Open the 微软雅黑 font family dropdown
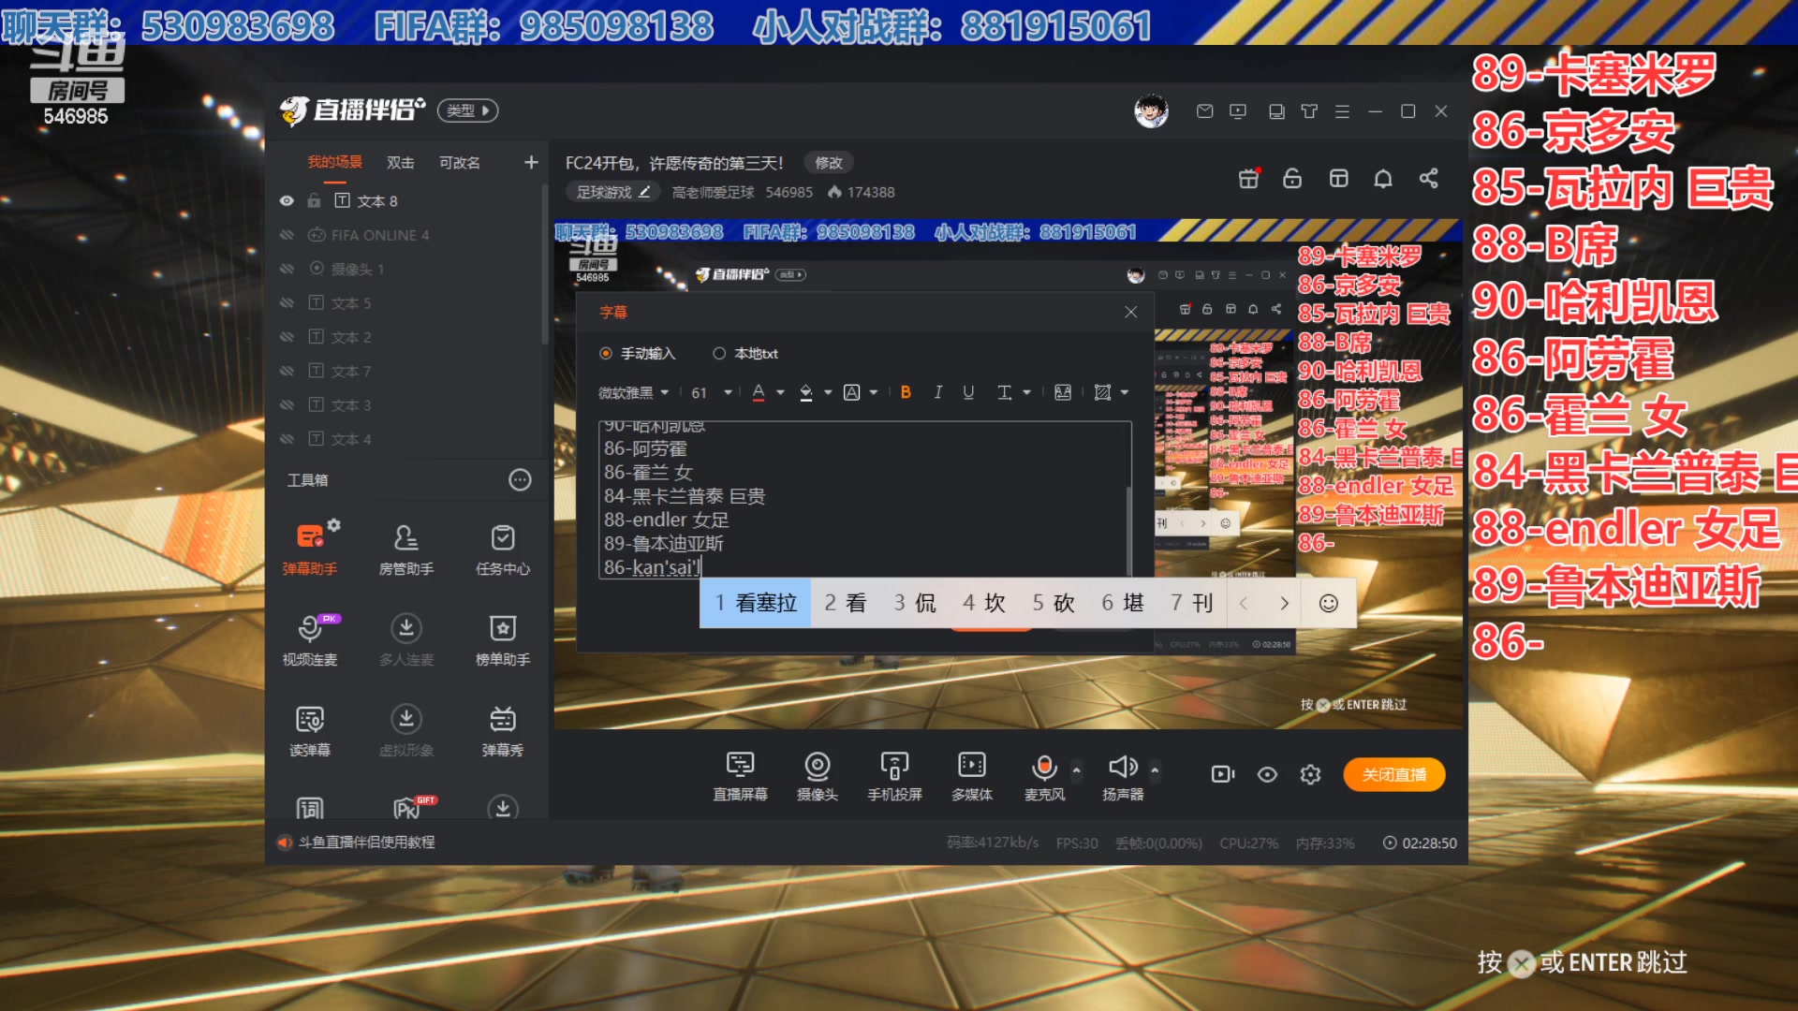1798x1011 pixels. [634, 392]
